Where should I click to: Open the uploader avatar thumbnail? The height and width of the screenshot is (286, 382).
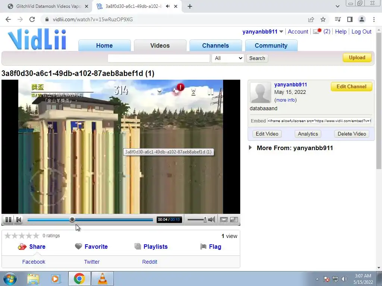(x=260, y=92)
